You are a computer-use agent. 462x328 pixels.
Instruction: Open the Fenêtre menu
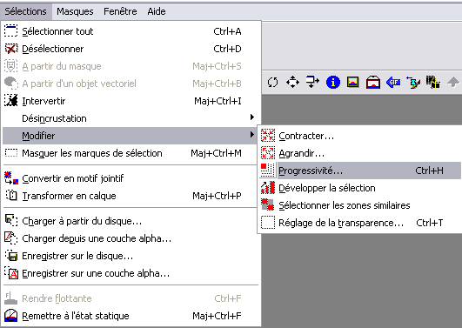120,11
